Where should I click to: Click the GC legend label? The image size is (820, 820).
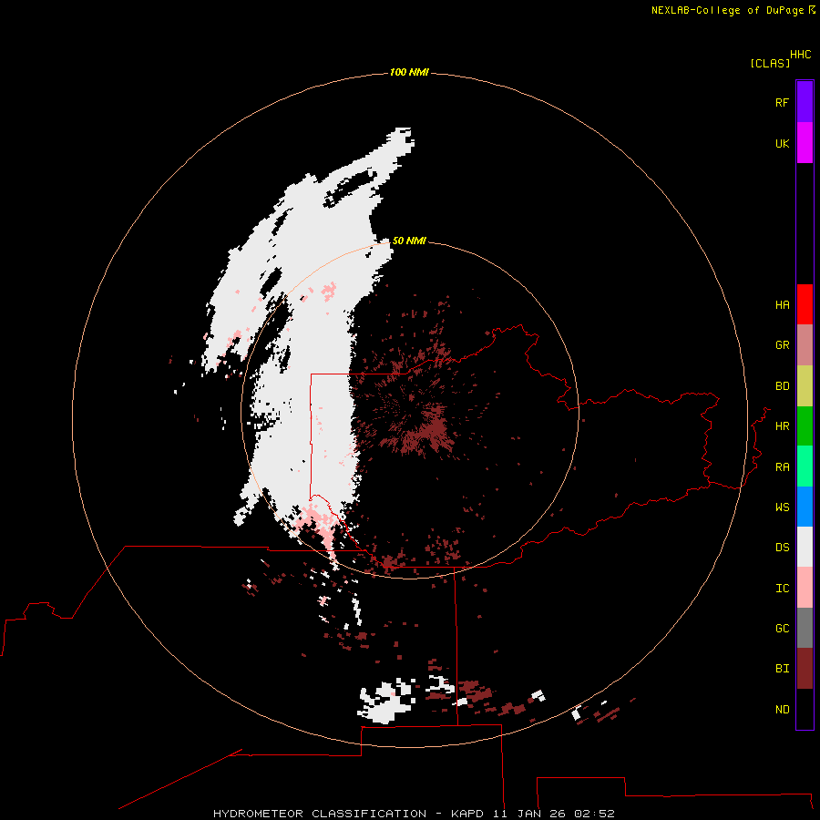point(782,628)
